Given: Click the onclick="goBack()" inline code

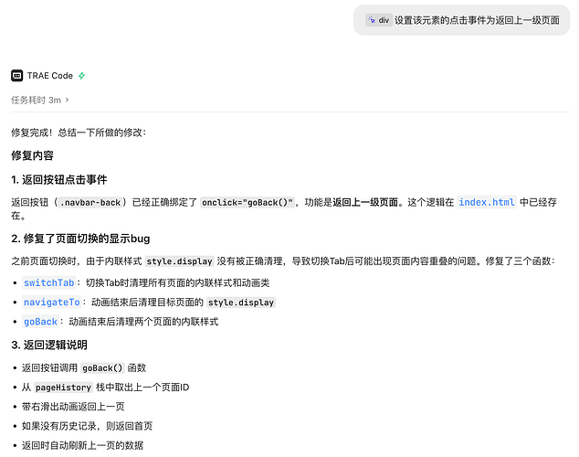Looking at the screenshot, I should 247,203.
